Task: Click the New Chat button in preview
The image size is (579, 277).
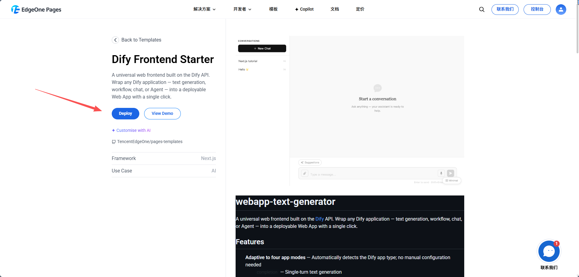Action: tap(262, 48)
